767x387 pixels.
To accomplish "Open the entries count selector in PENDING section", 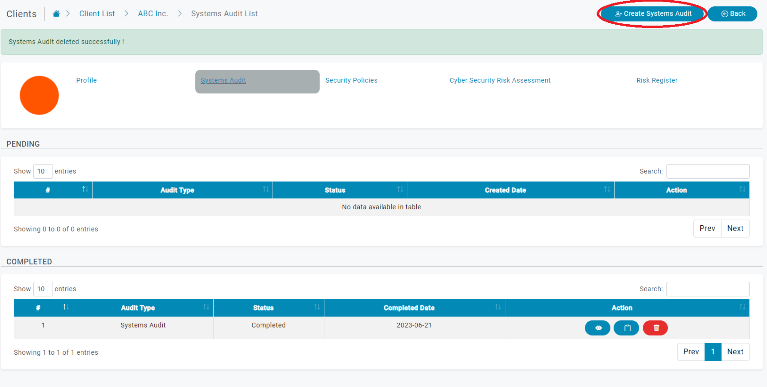I will [x=43, y=171].
